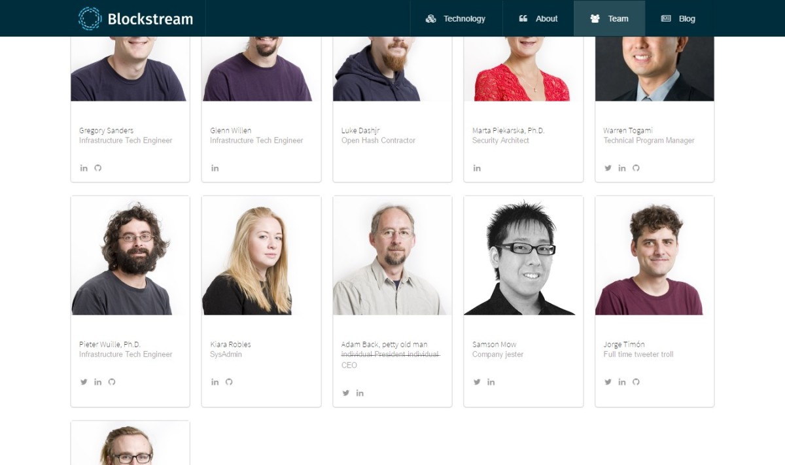Open Kiara Robles's LinkedIn icon
This screenshot has height=465, width=785.
(x=215, y=382)
